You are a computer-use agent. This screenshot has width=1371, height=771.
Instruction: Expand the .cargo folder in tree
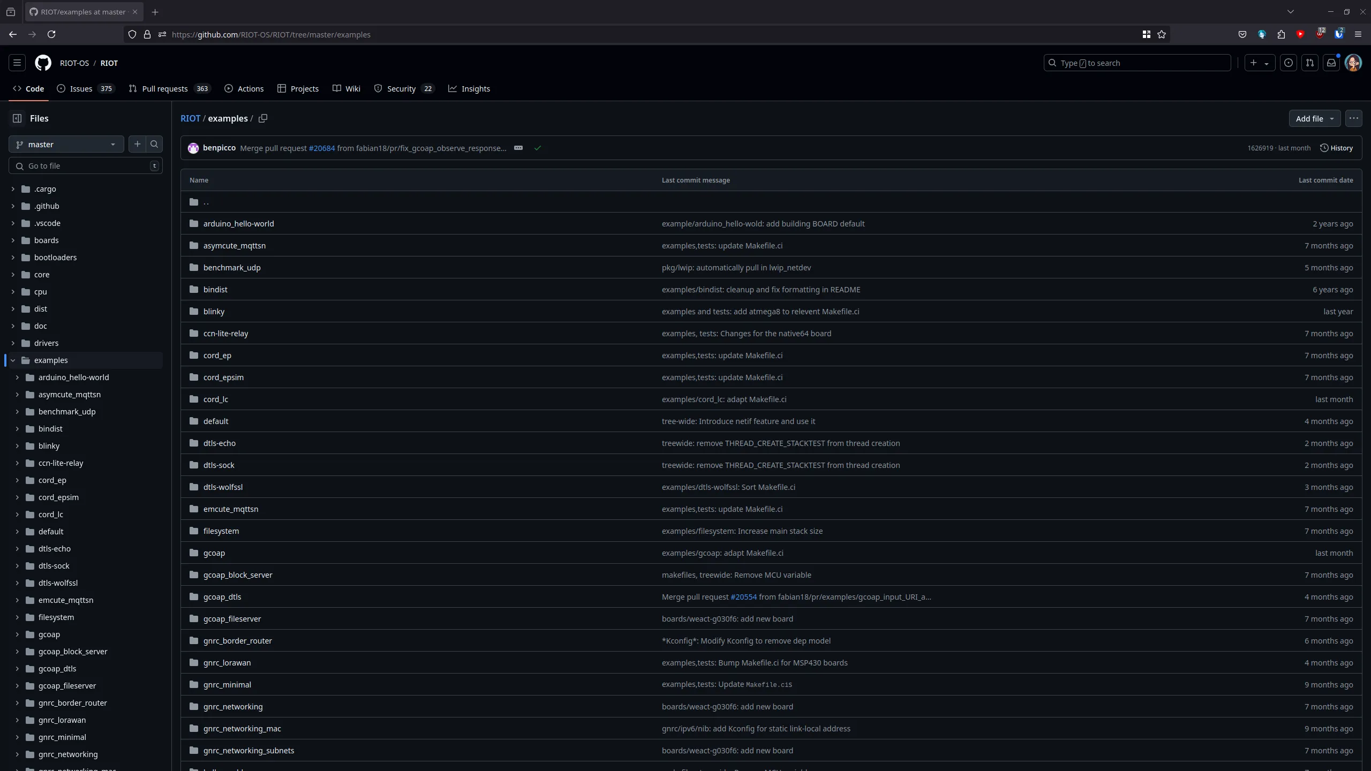(13, 189)
